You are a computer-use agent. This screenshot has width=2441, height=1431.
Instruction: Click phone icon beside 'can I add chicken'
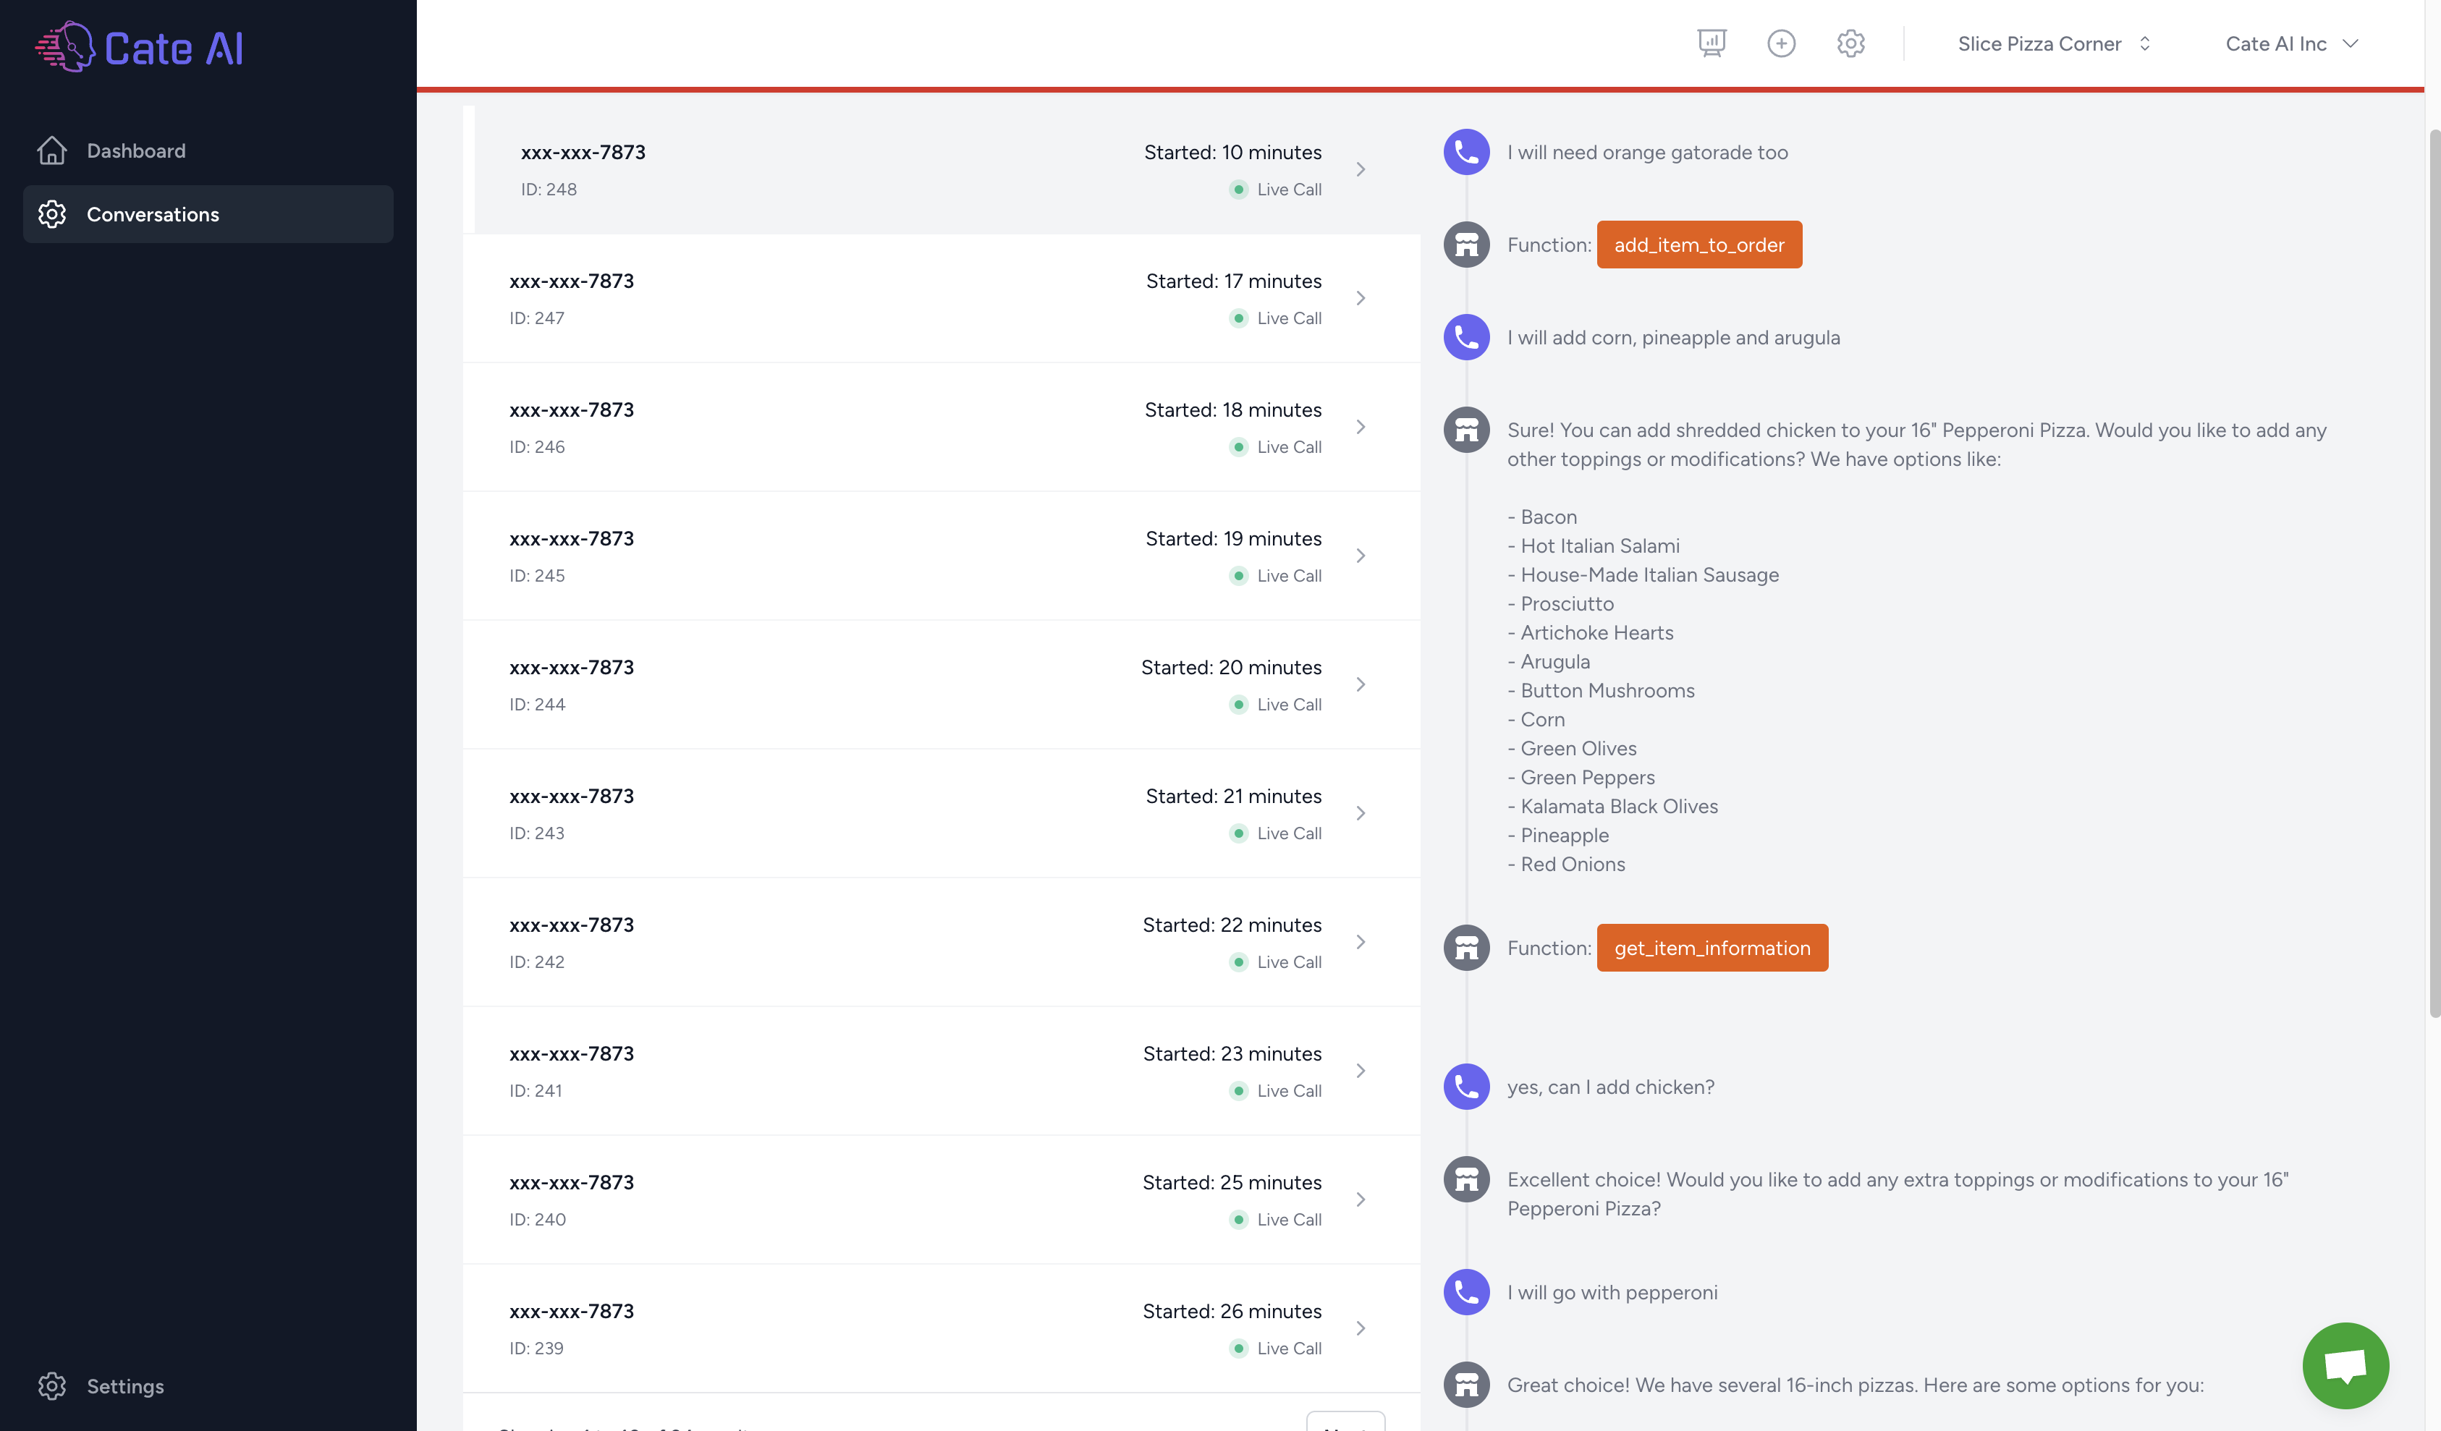click(x=1466, y=1087)
